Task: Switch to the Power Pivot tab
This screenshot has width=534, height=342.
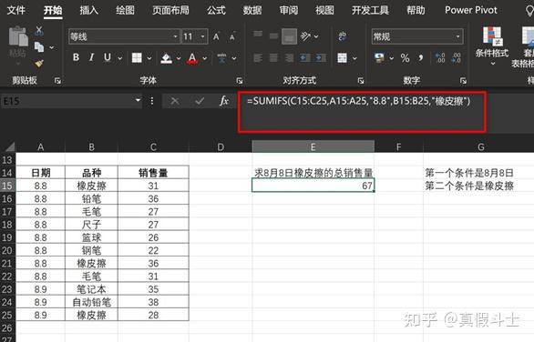Action: (470, 10)
